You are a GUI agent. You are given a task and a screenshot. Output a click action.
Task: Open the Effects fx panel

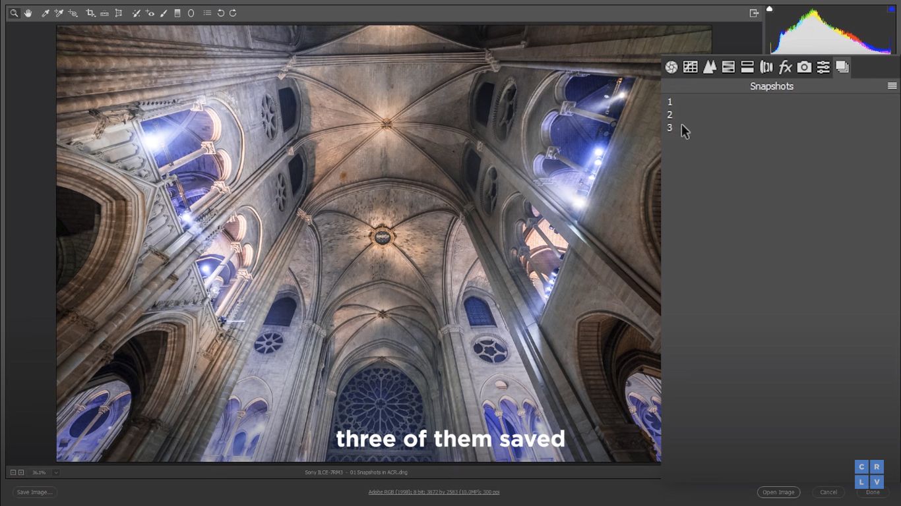(x=785, y=67)
